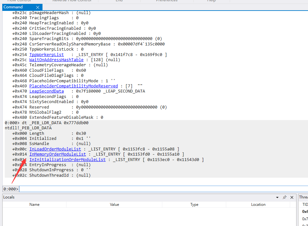Click the TID column header in Threads
This screenshot has height=226, width=308.
tap(305, 205)
